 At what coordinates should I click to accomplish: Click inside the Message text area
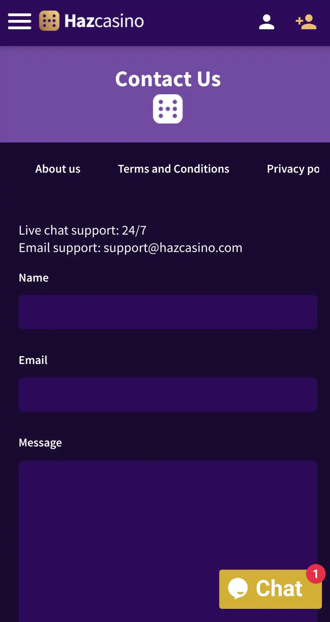coord(124,529)
